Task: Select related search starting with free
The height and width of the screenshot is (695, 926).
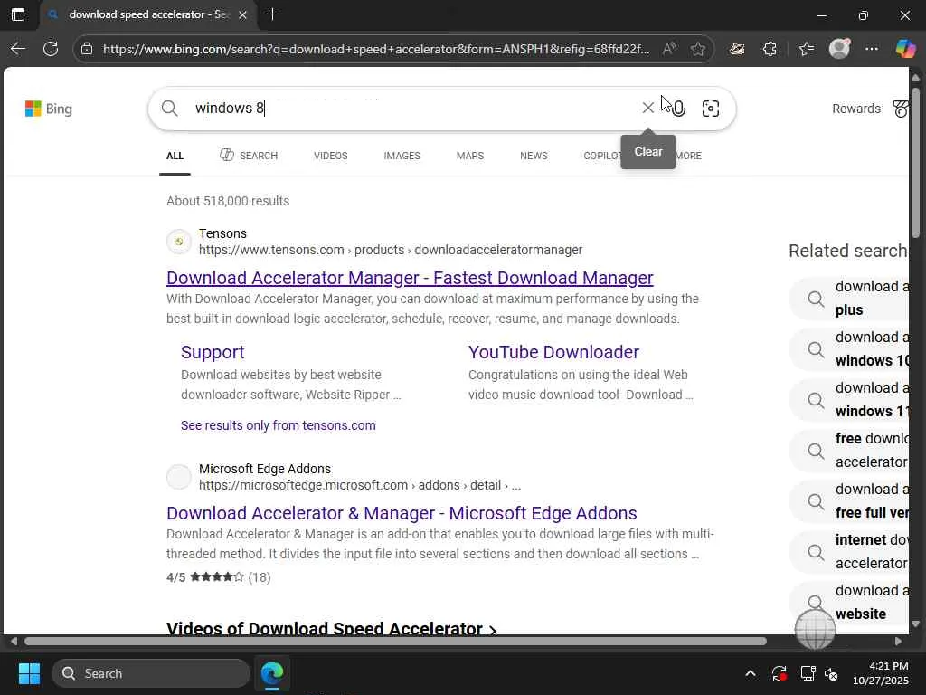Action: pyautogui.click(x=848, y=451)
